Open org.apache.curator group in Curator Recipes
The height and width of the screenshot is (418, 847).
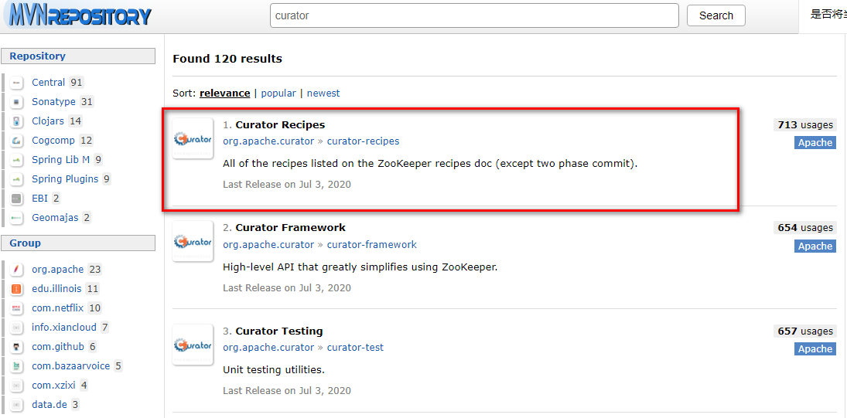[268, 141]
